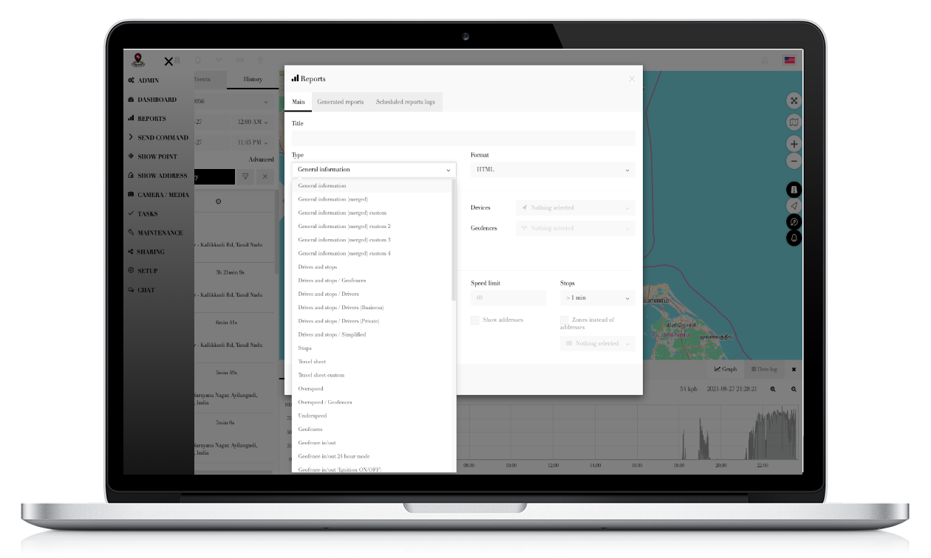Image resolution: width=931 pixels, height=558 pixels.
Task: Click the report Title input field
Action: point(463,138)
